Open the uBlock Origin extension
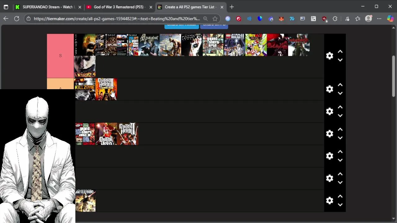Screen dimensions: 397x223 pos(324,19)
